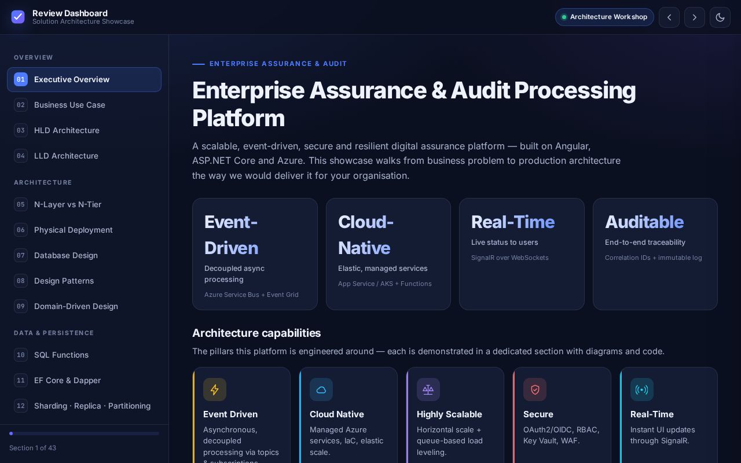Navigate to HLD Architecture

click(x=84, y=130)
